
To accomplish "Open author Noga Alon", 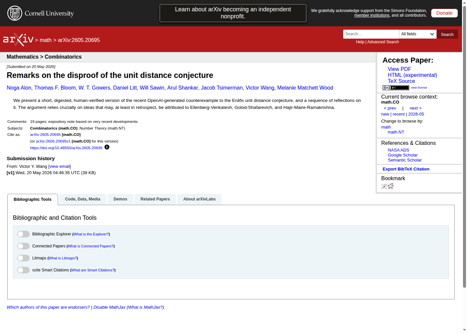I will (x=19, y=88).
